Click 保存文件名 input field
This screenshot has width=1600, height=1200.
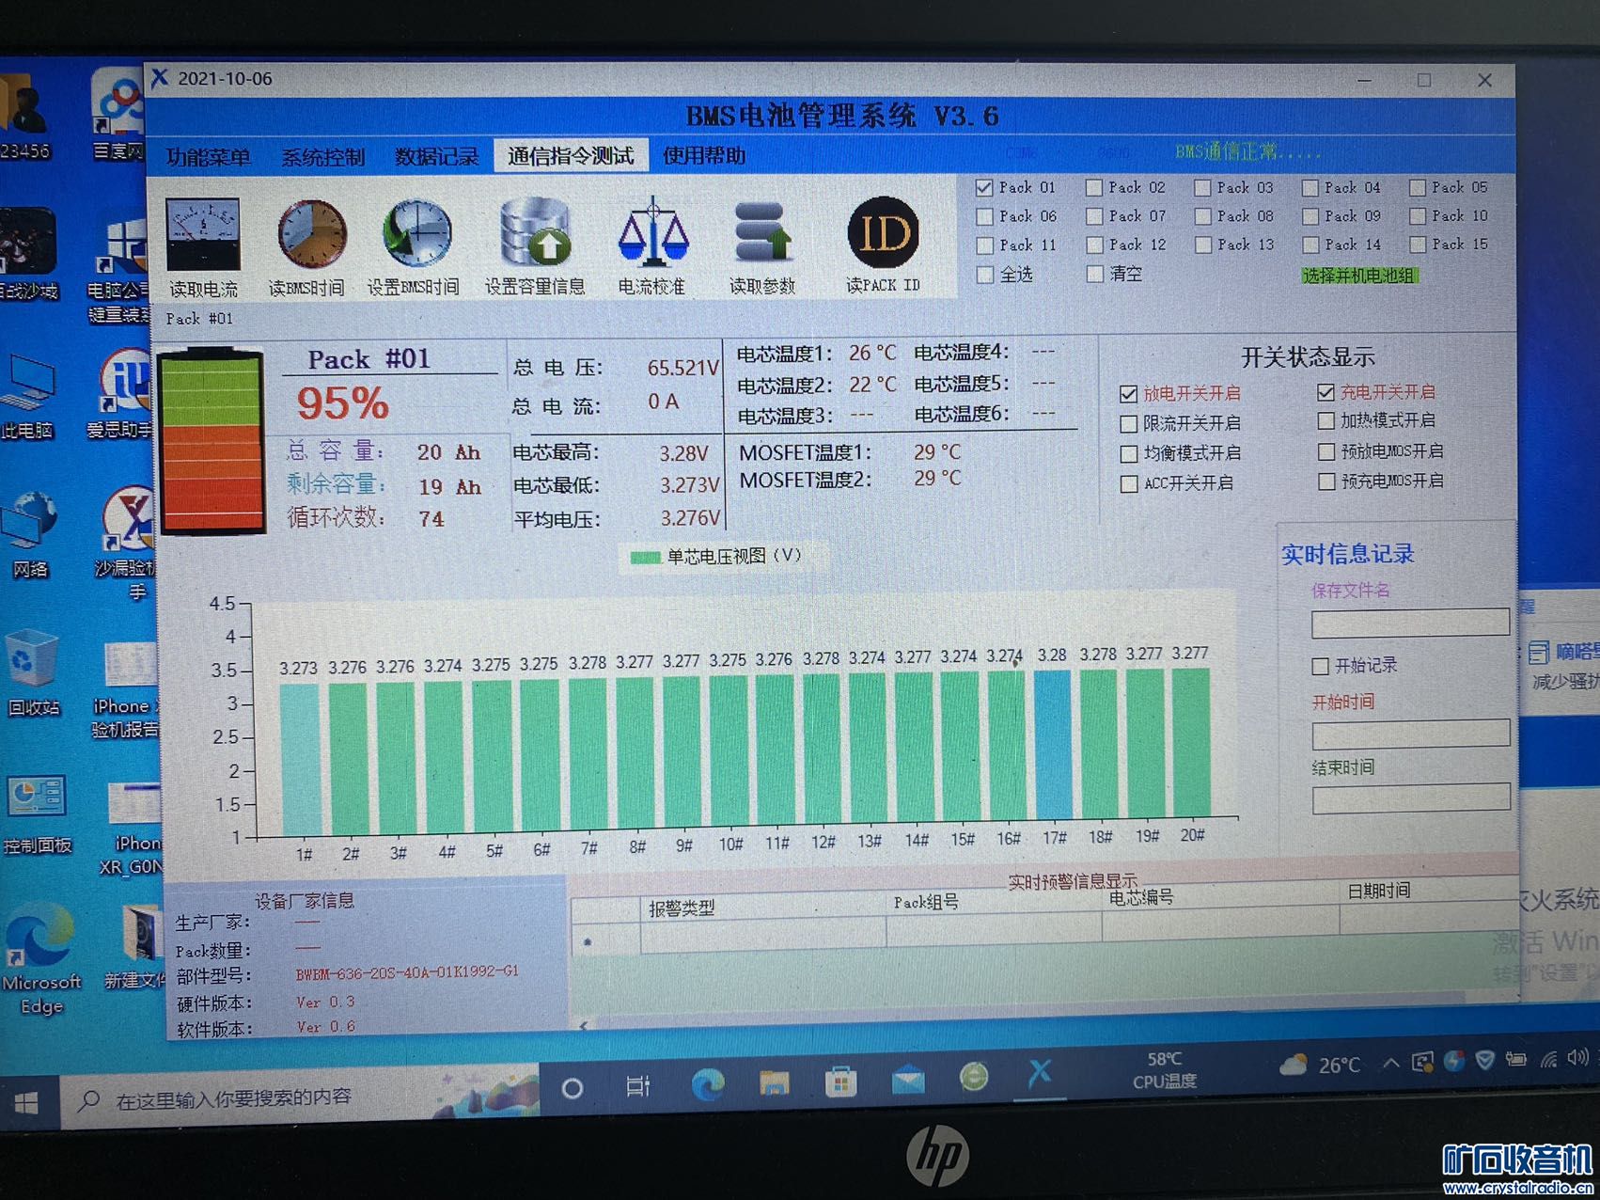1410,623
